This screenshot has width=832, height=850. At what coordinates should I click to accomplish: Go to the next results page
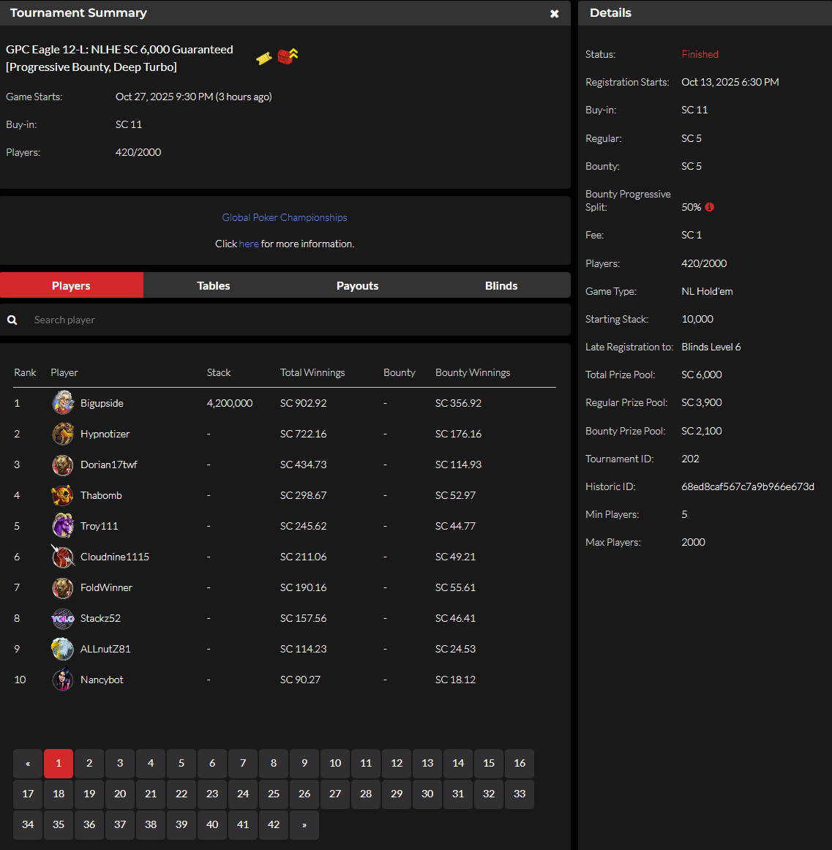[304, 824]
